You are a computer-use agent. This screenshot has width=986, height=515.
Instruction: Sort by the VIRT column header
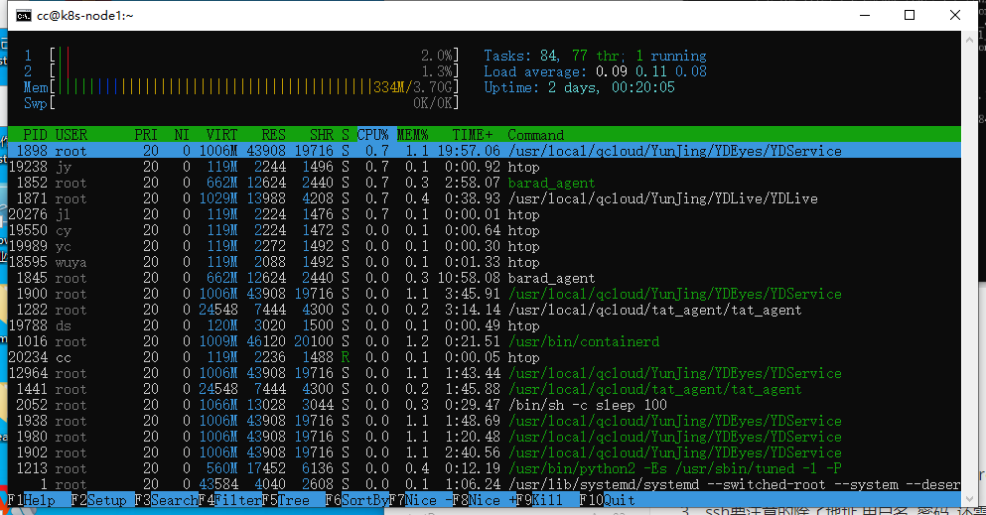tap(222, 134)
